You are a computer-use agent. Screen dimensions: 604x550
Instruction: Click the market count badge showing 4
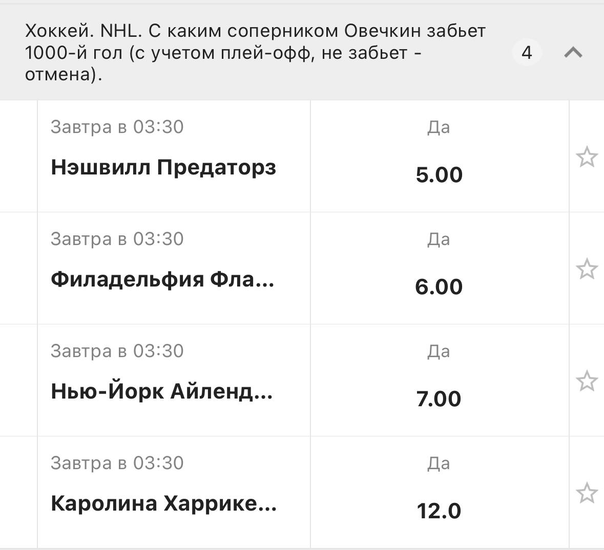click(527, 52)
